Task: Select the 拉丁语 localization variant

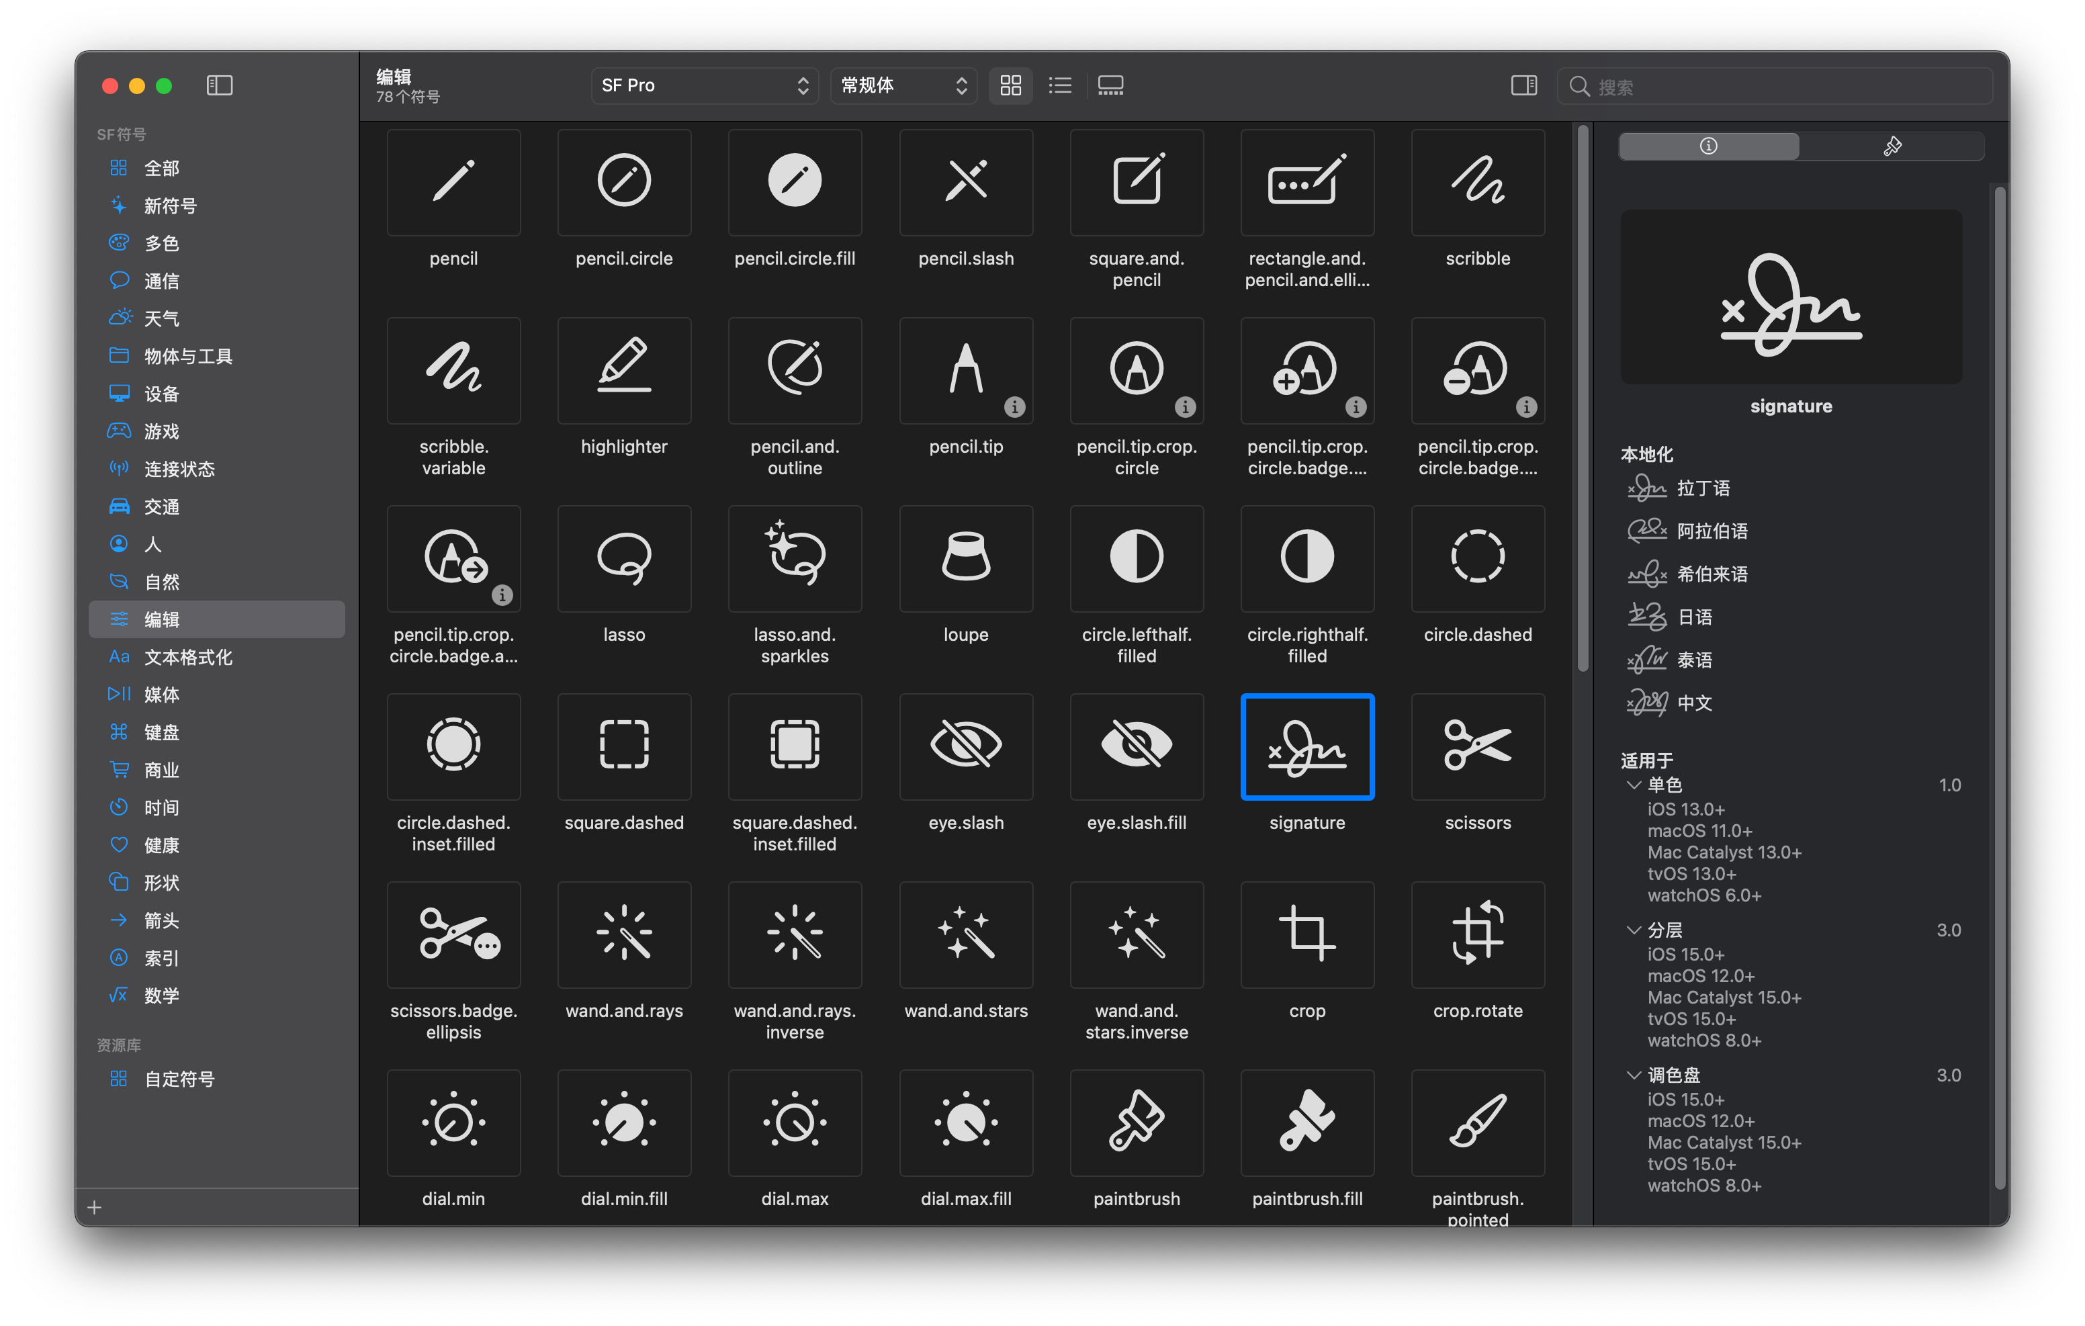Action: click(1678, 488)
